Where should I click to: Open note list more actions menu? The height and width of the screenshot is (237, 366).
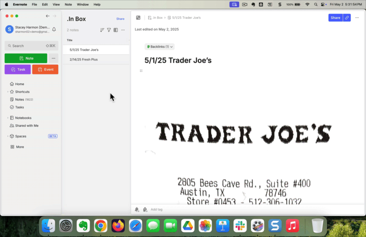click(x=123, y=30)
